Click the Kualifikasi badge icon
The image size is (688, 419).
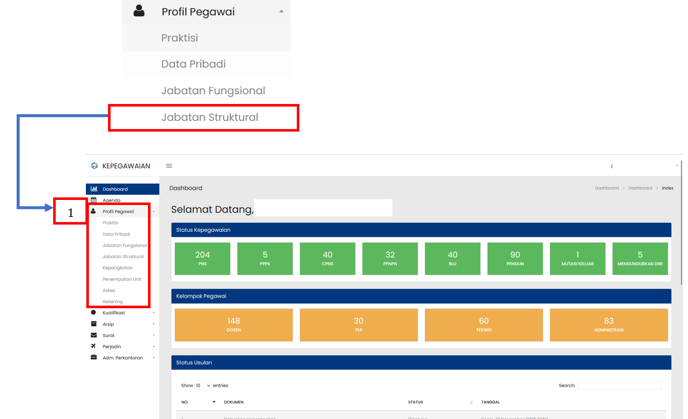(94, 312)
